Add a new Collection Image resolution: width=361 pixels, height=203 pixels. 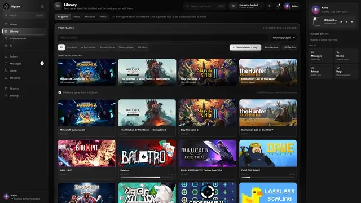pyautogui.click(x=289, y=47)
